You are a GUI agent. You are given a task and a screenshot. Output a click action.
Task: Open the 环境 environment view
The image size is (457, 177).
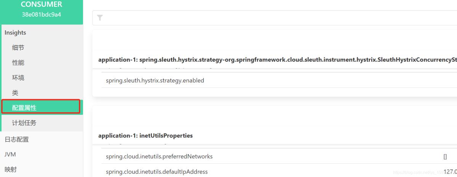18,78
